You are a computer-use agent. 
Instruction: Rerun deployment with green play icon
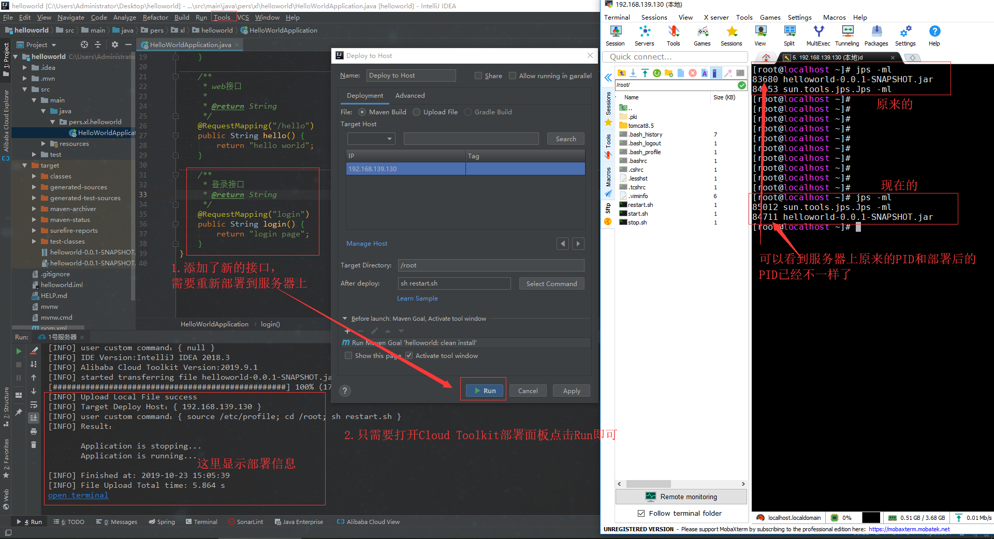19,351
